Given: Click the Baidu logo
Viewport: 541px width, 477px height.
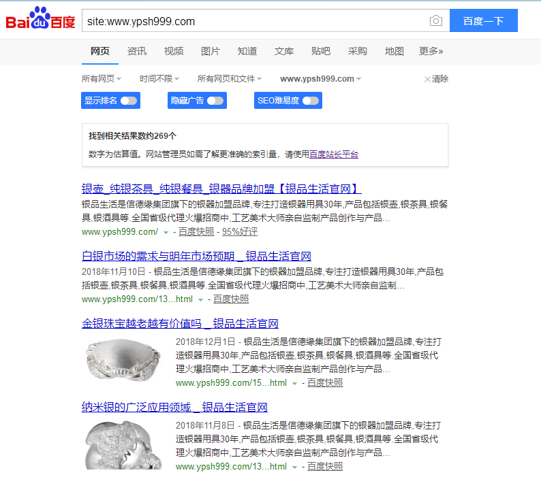Looking at the screenshot, I should 40,18.
